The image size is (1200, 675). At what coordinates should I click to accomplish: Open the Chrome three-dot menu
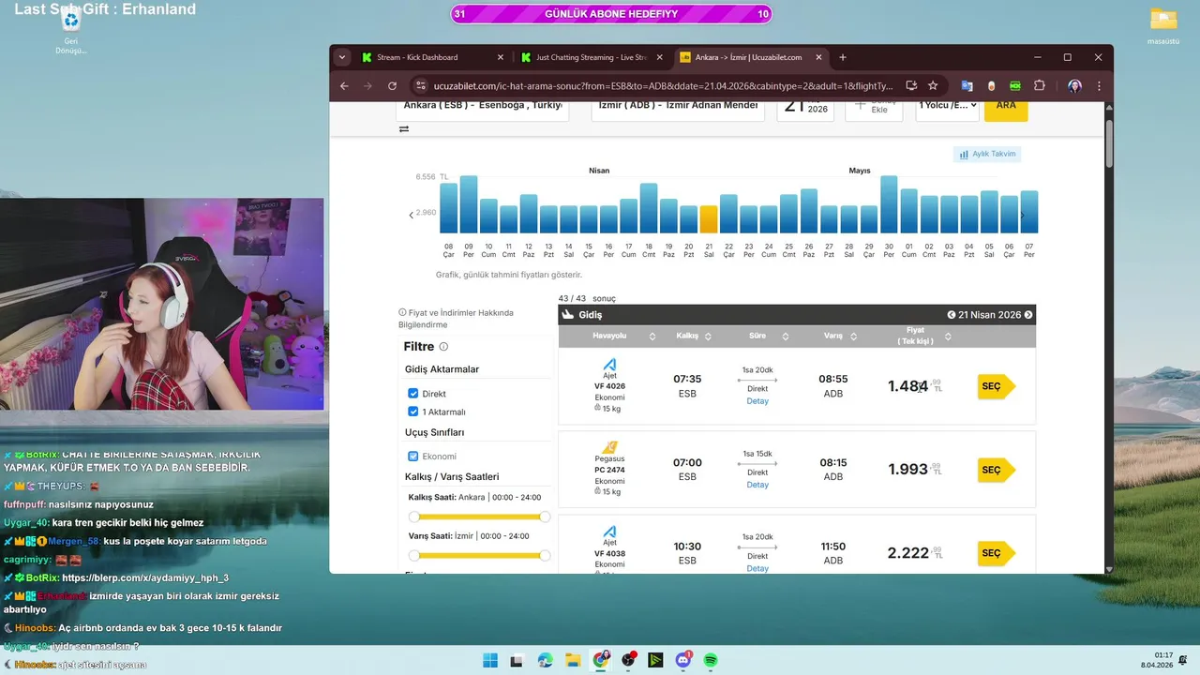click(x=1099, y=85)
